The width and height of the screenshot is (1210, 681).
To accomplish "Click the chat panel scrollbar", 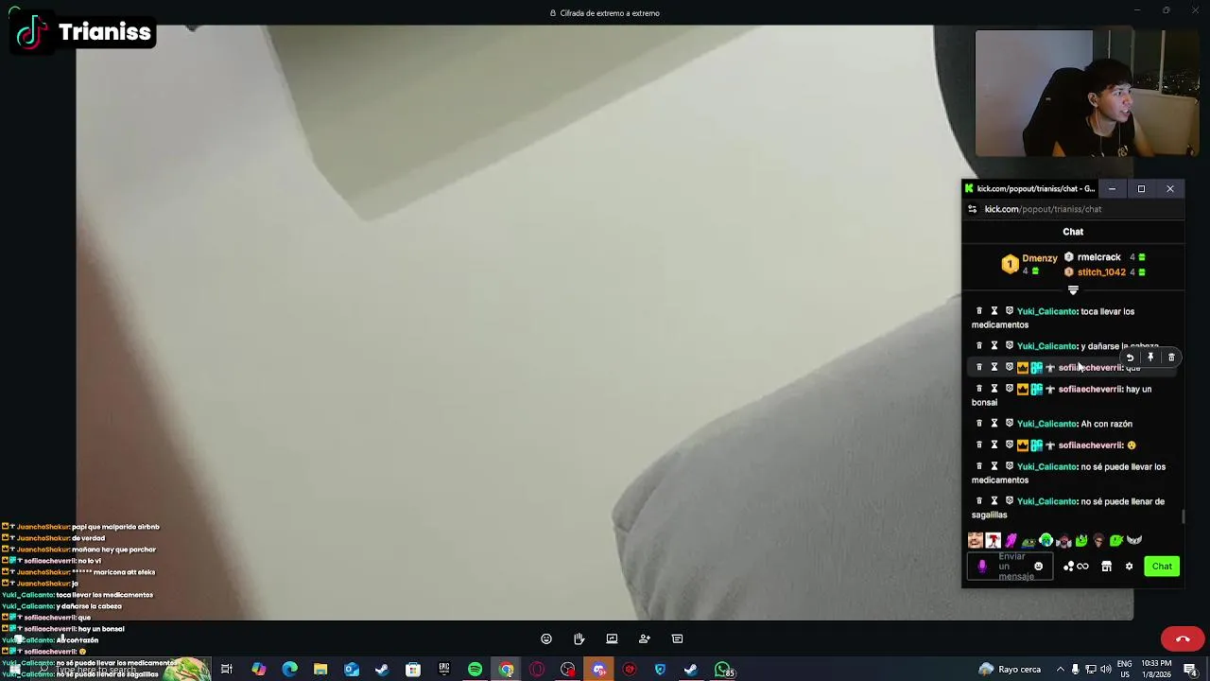I will 1183,516.
